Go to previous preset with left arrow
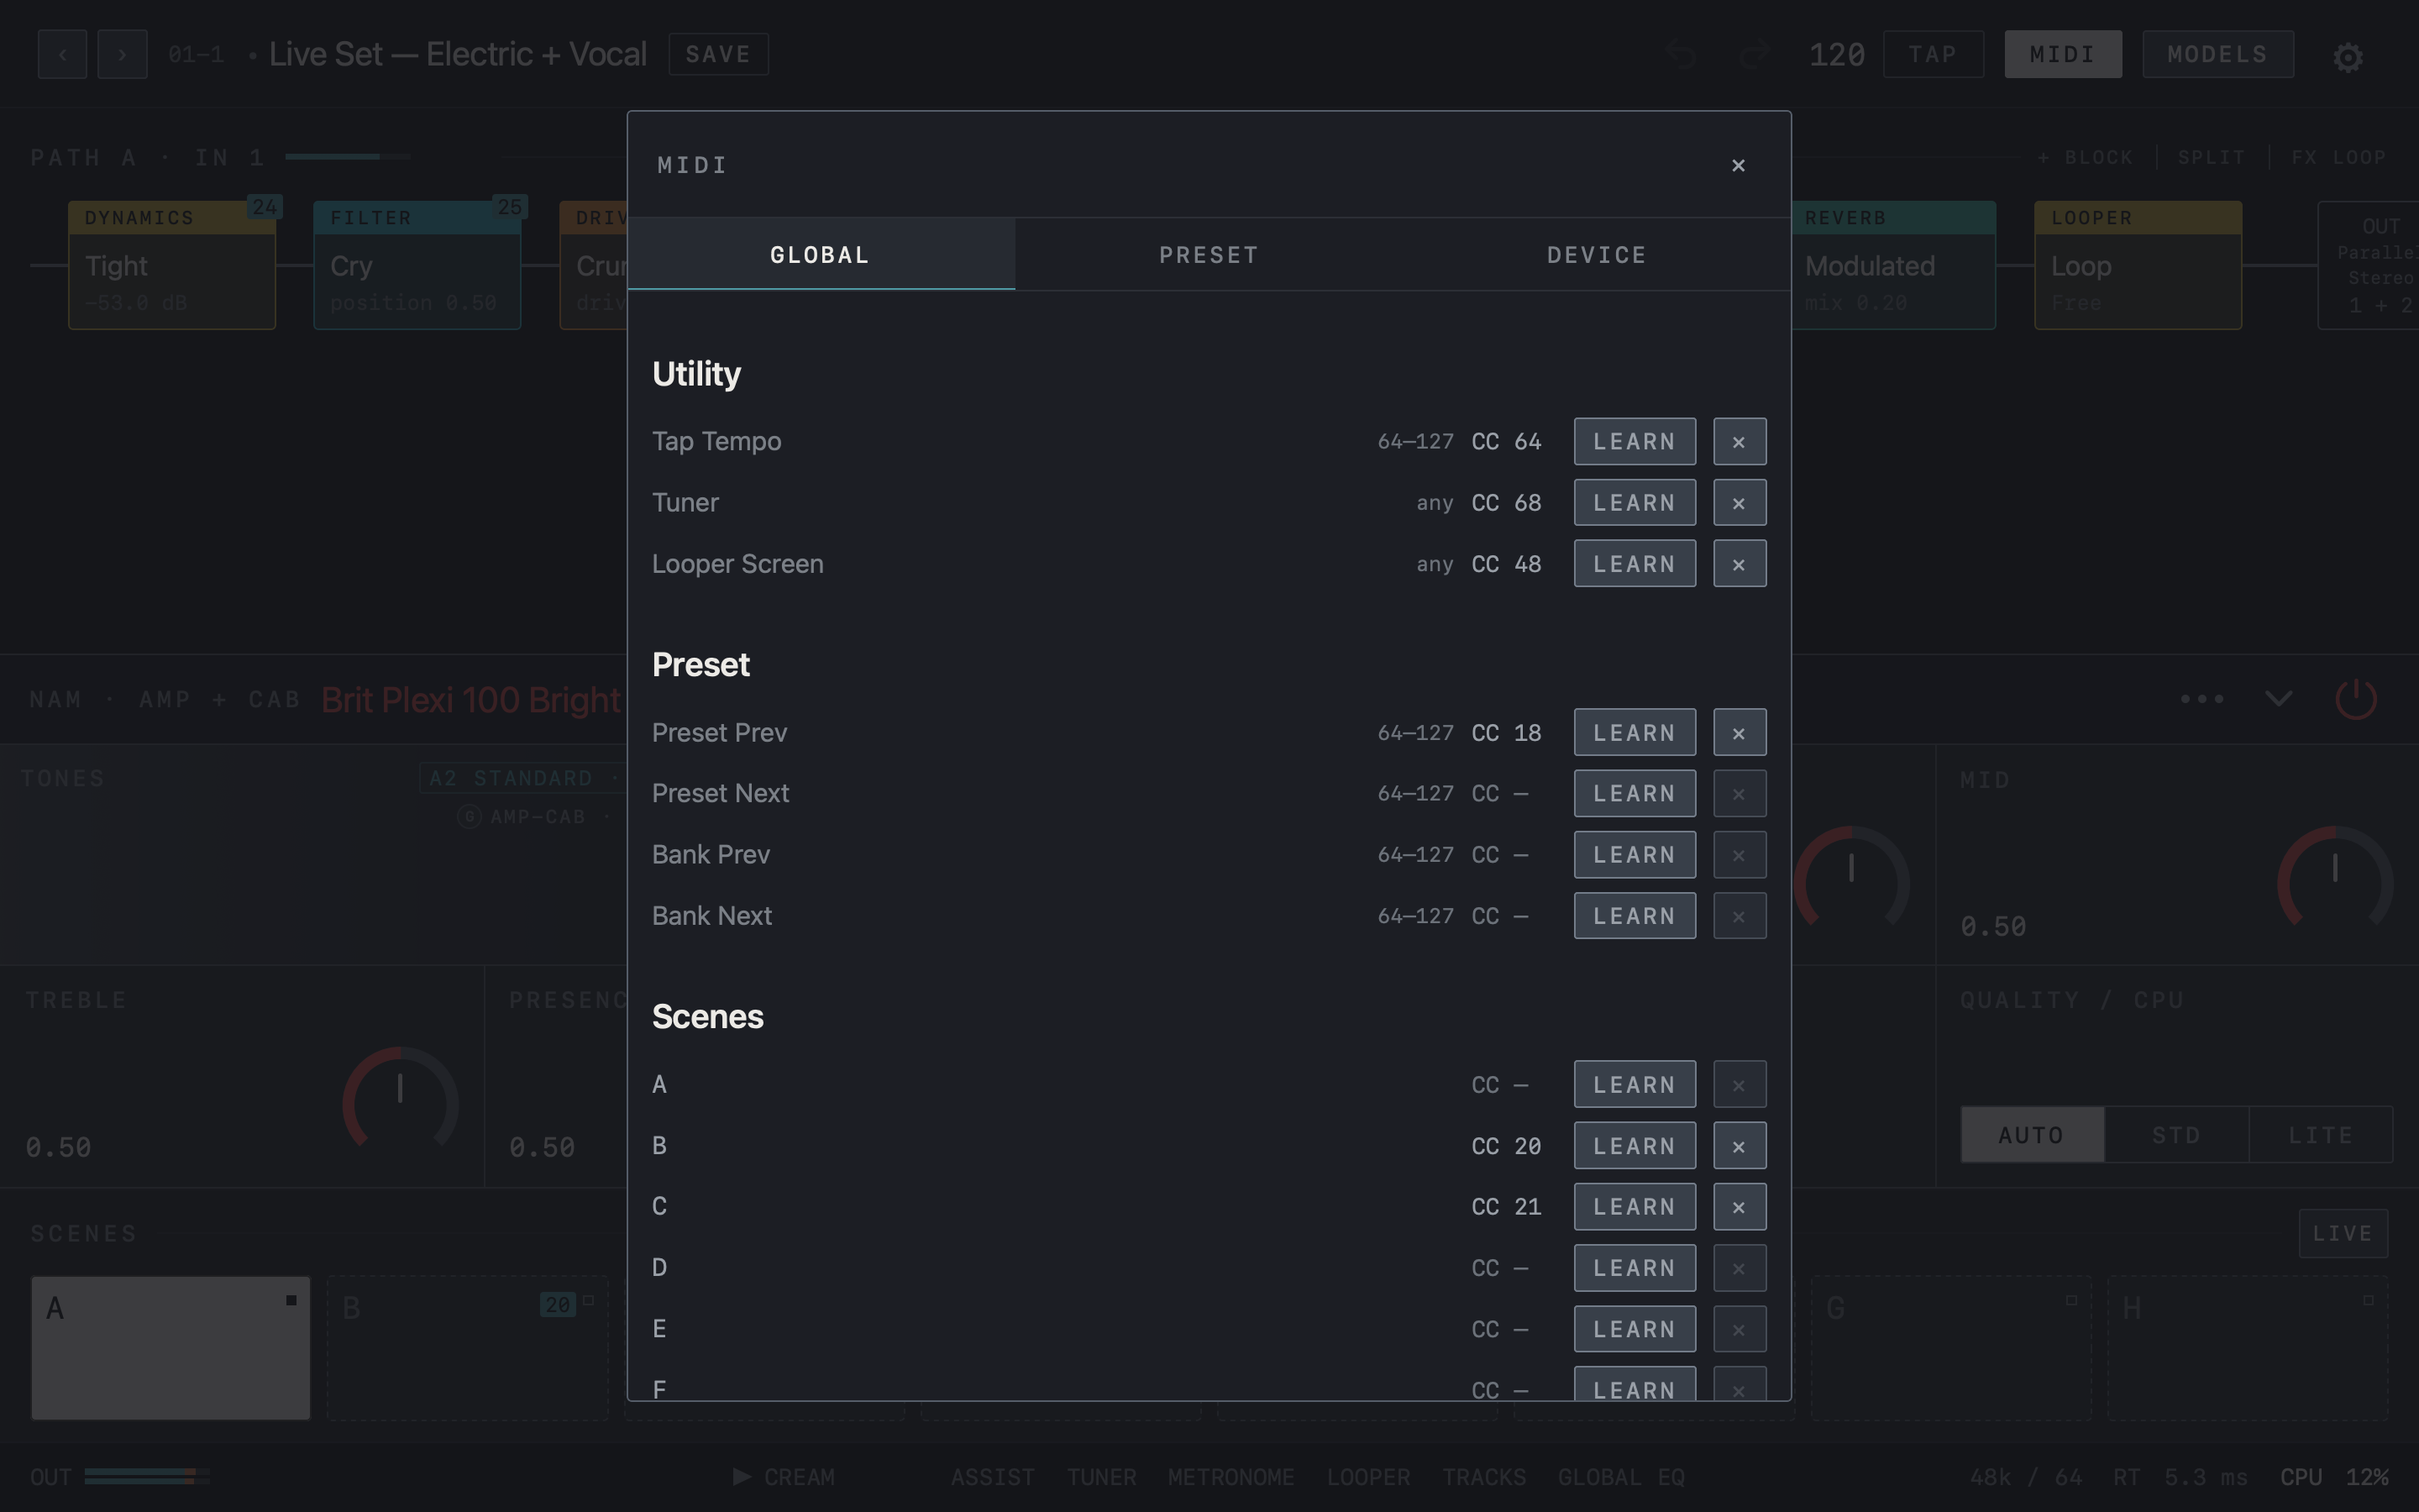The width and height of the screenshot is (2419, 1512). point(62,54)
